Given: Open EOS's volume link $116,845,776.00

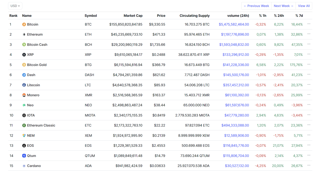Looking at the screenshot, I should 236,146.
